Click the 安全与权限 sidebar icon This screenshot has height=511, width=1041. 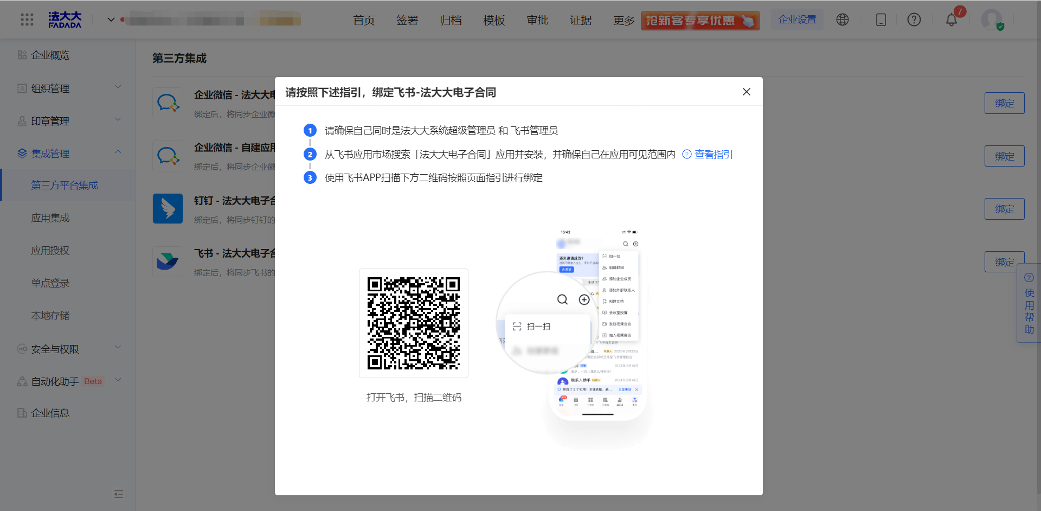(22, 349)
